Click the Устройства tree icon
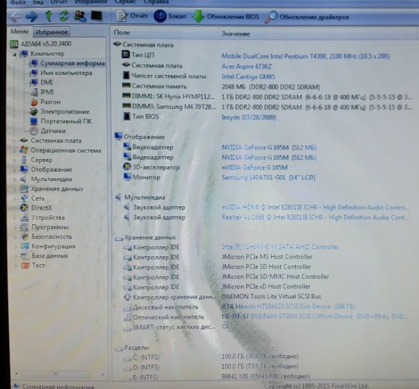Image resolution: width=419 pixels, height=389 pixels. (x=24, y=218)
